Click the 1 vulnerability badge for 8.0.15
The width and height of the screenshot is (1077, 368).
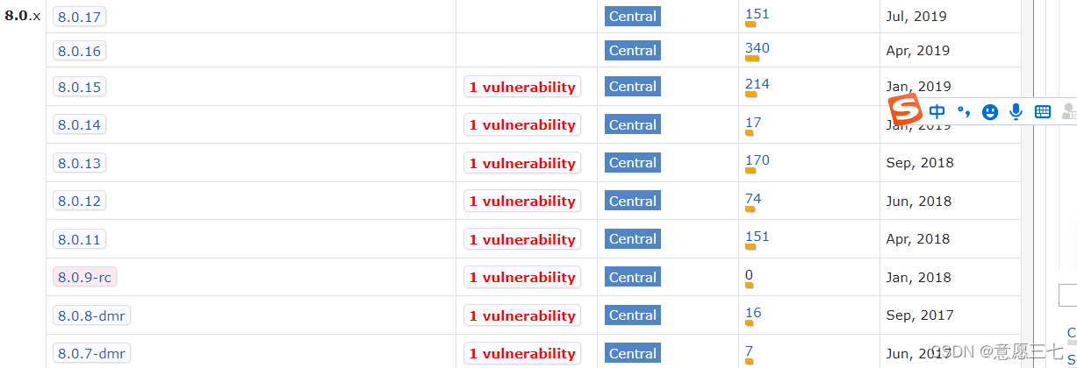(522, 87)
